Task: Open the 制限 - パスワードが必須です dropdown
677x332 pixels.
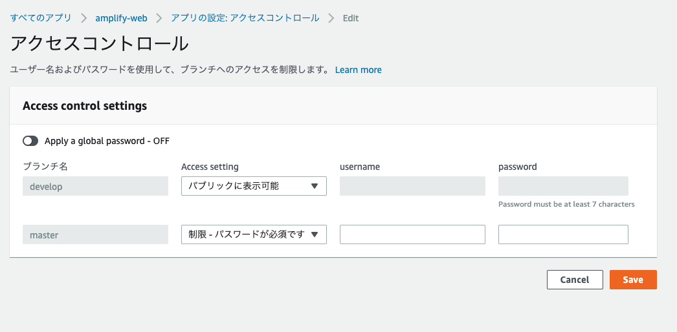Action: coord(254,234)
